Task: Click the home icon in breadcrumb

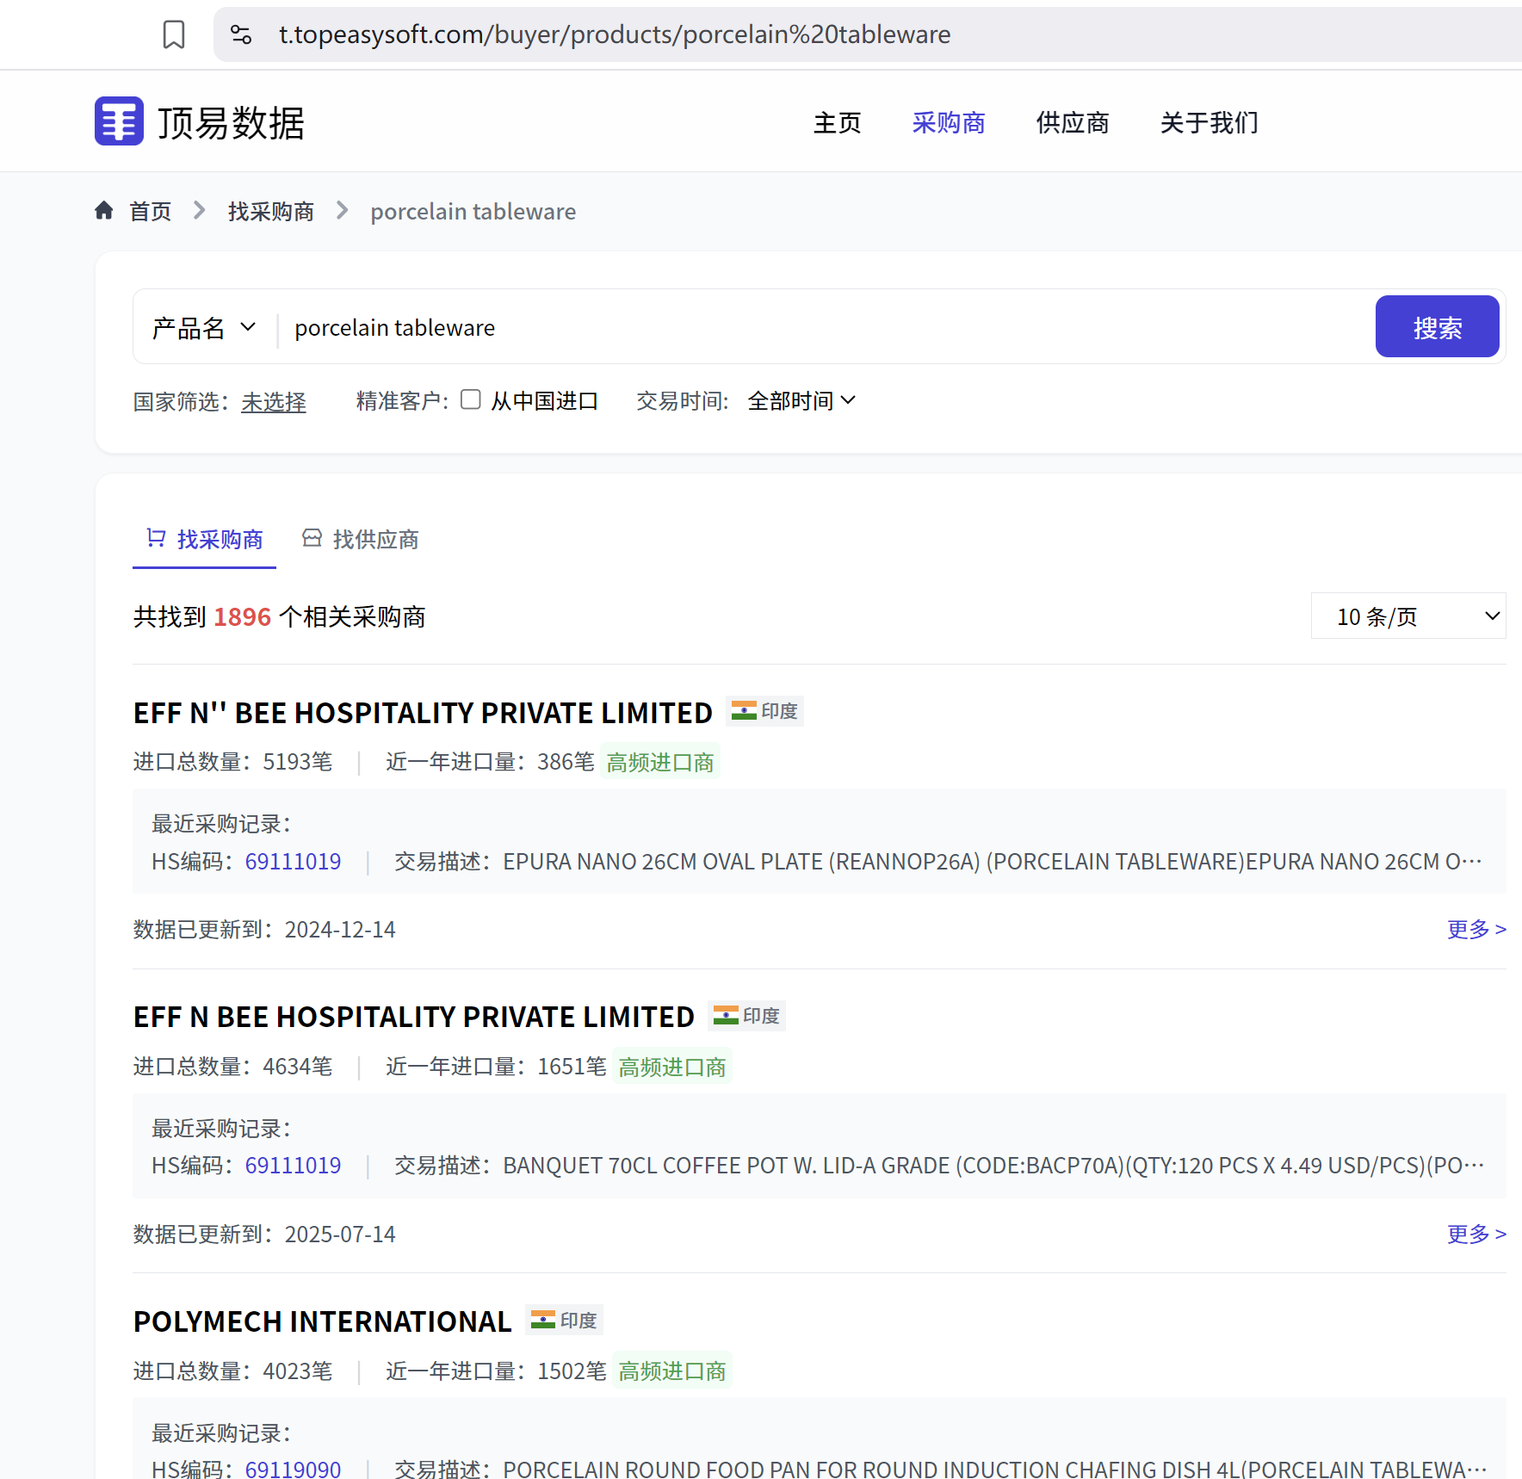Action: point(104,210)
